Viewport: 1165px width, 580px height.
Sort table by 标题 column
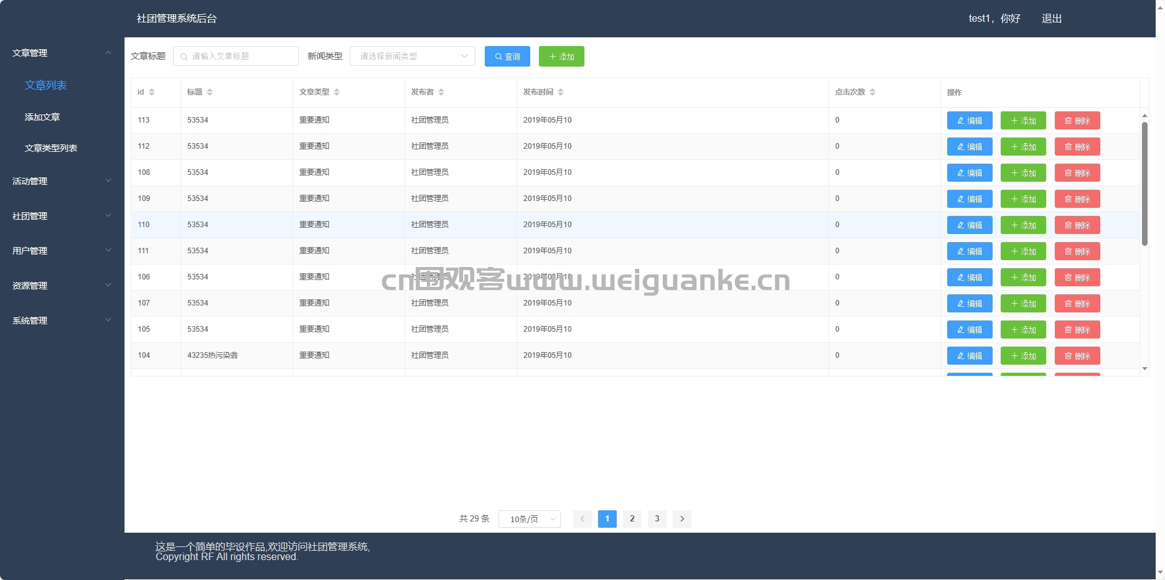coord(210,92)
